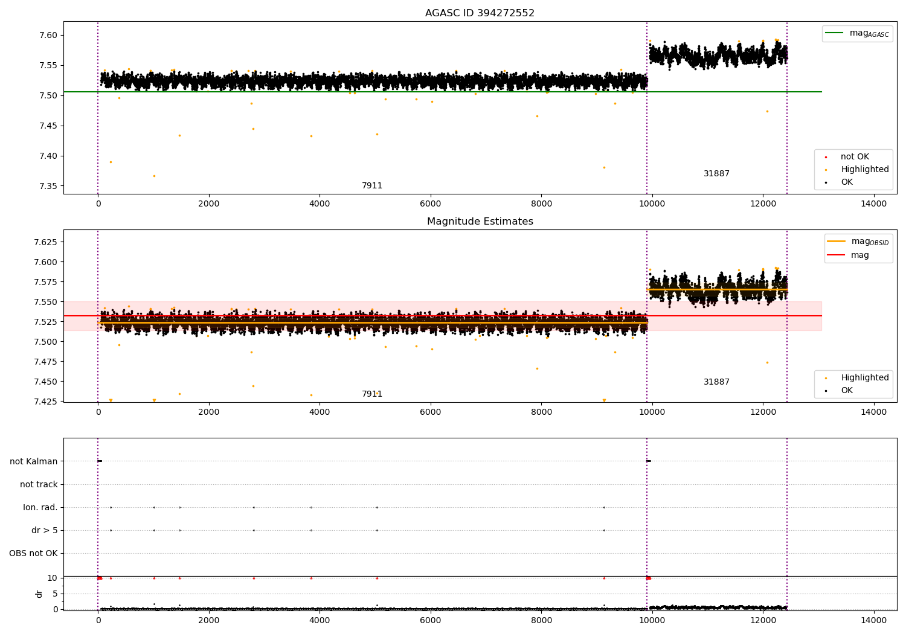This screenshot has width=906, height=634.
Task: Select 'Highlighted' in the AGASC ID plot legend
Action: point(865,170)
